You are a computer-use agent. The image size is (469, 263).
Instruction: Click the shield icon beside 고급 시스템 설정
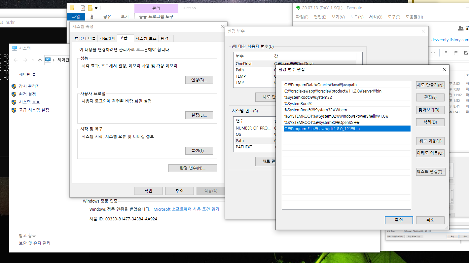(x=14, y=110)
